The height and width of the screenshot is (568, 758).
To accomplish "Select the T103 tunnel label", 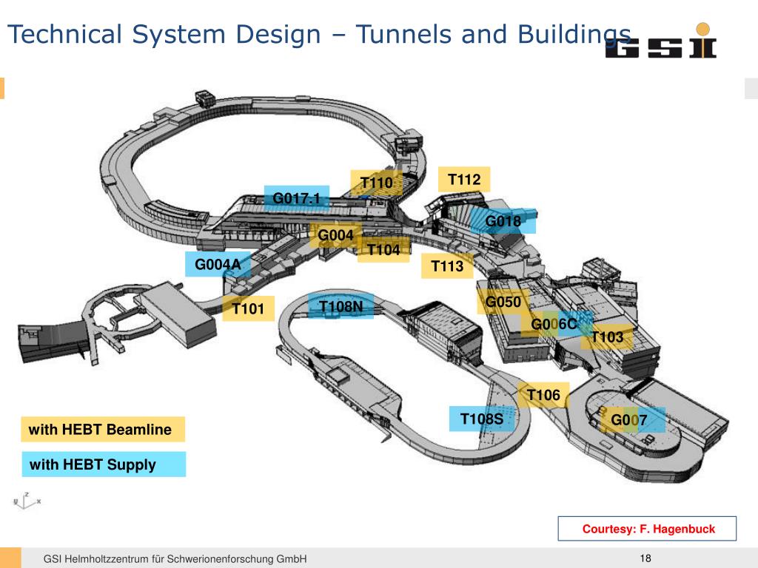I will click(607, 337).
